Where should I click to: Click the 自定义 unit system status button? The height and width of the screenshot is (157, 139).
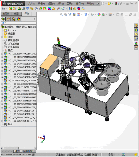112,155
